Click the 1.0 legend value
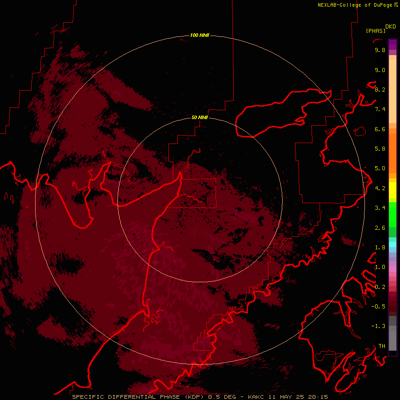Screen dimensions: 400x400 [x=380, y=267]
